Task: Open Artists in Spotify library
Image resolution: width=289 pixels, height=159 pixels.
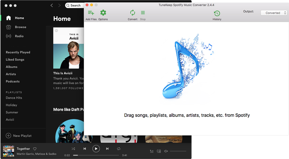Action: coord(11,74)
